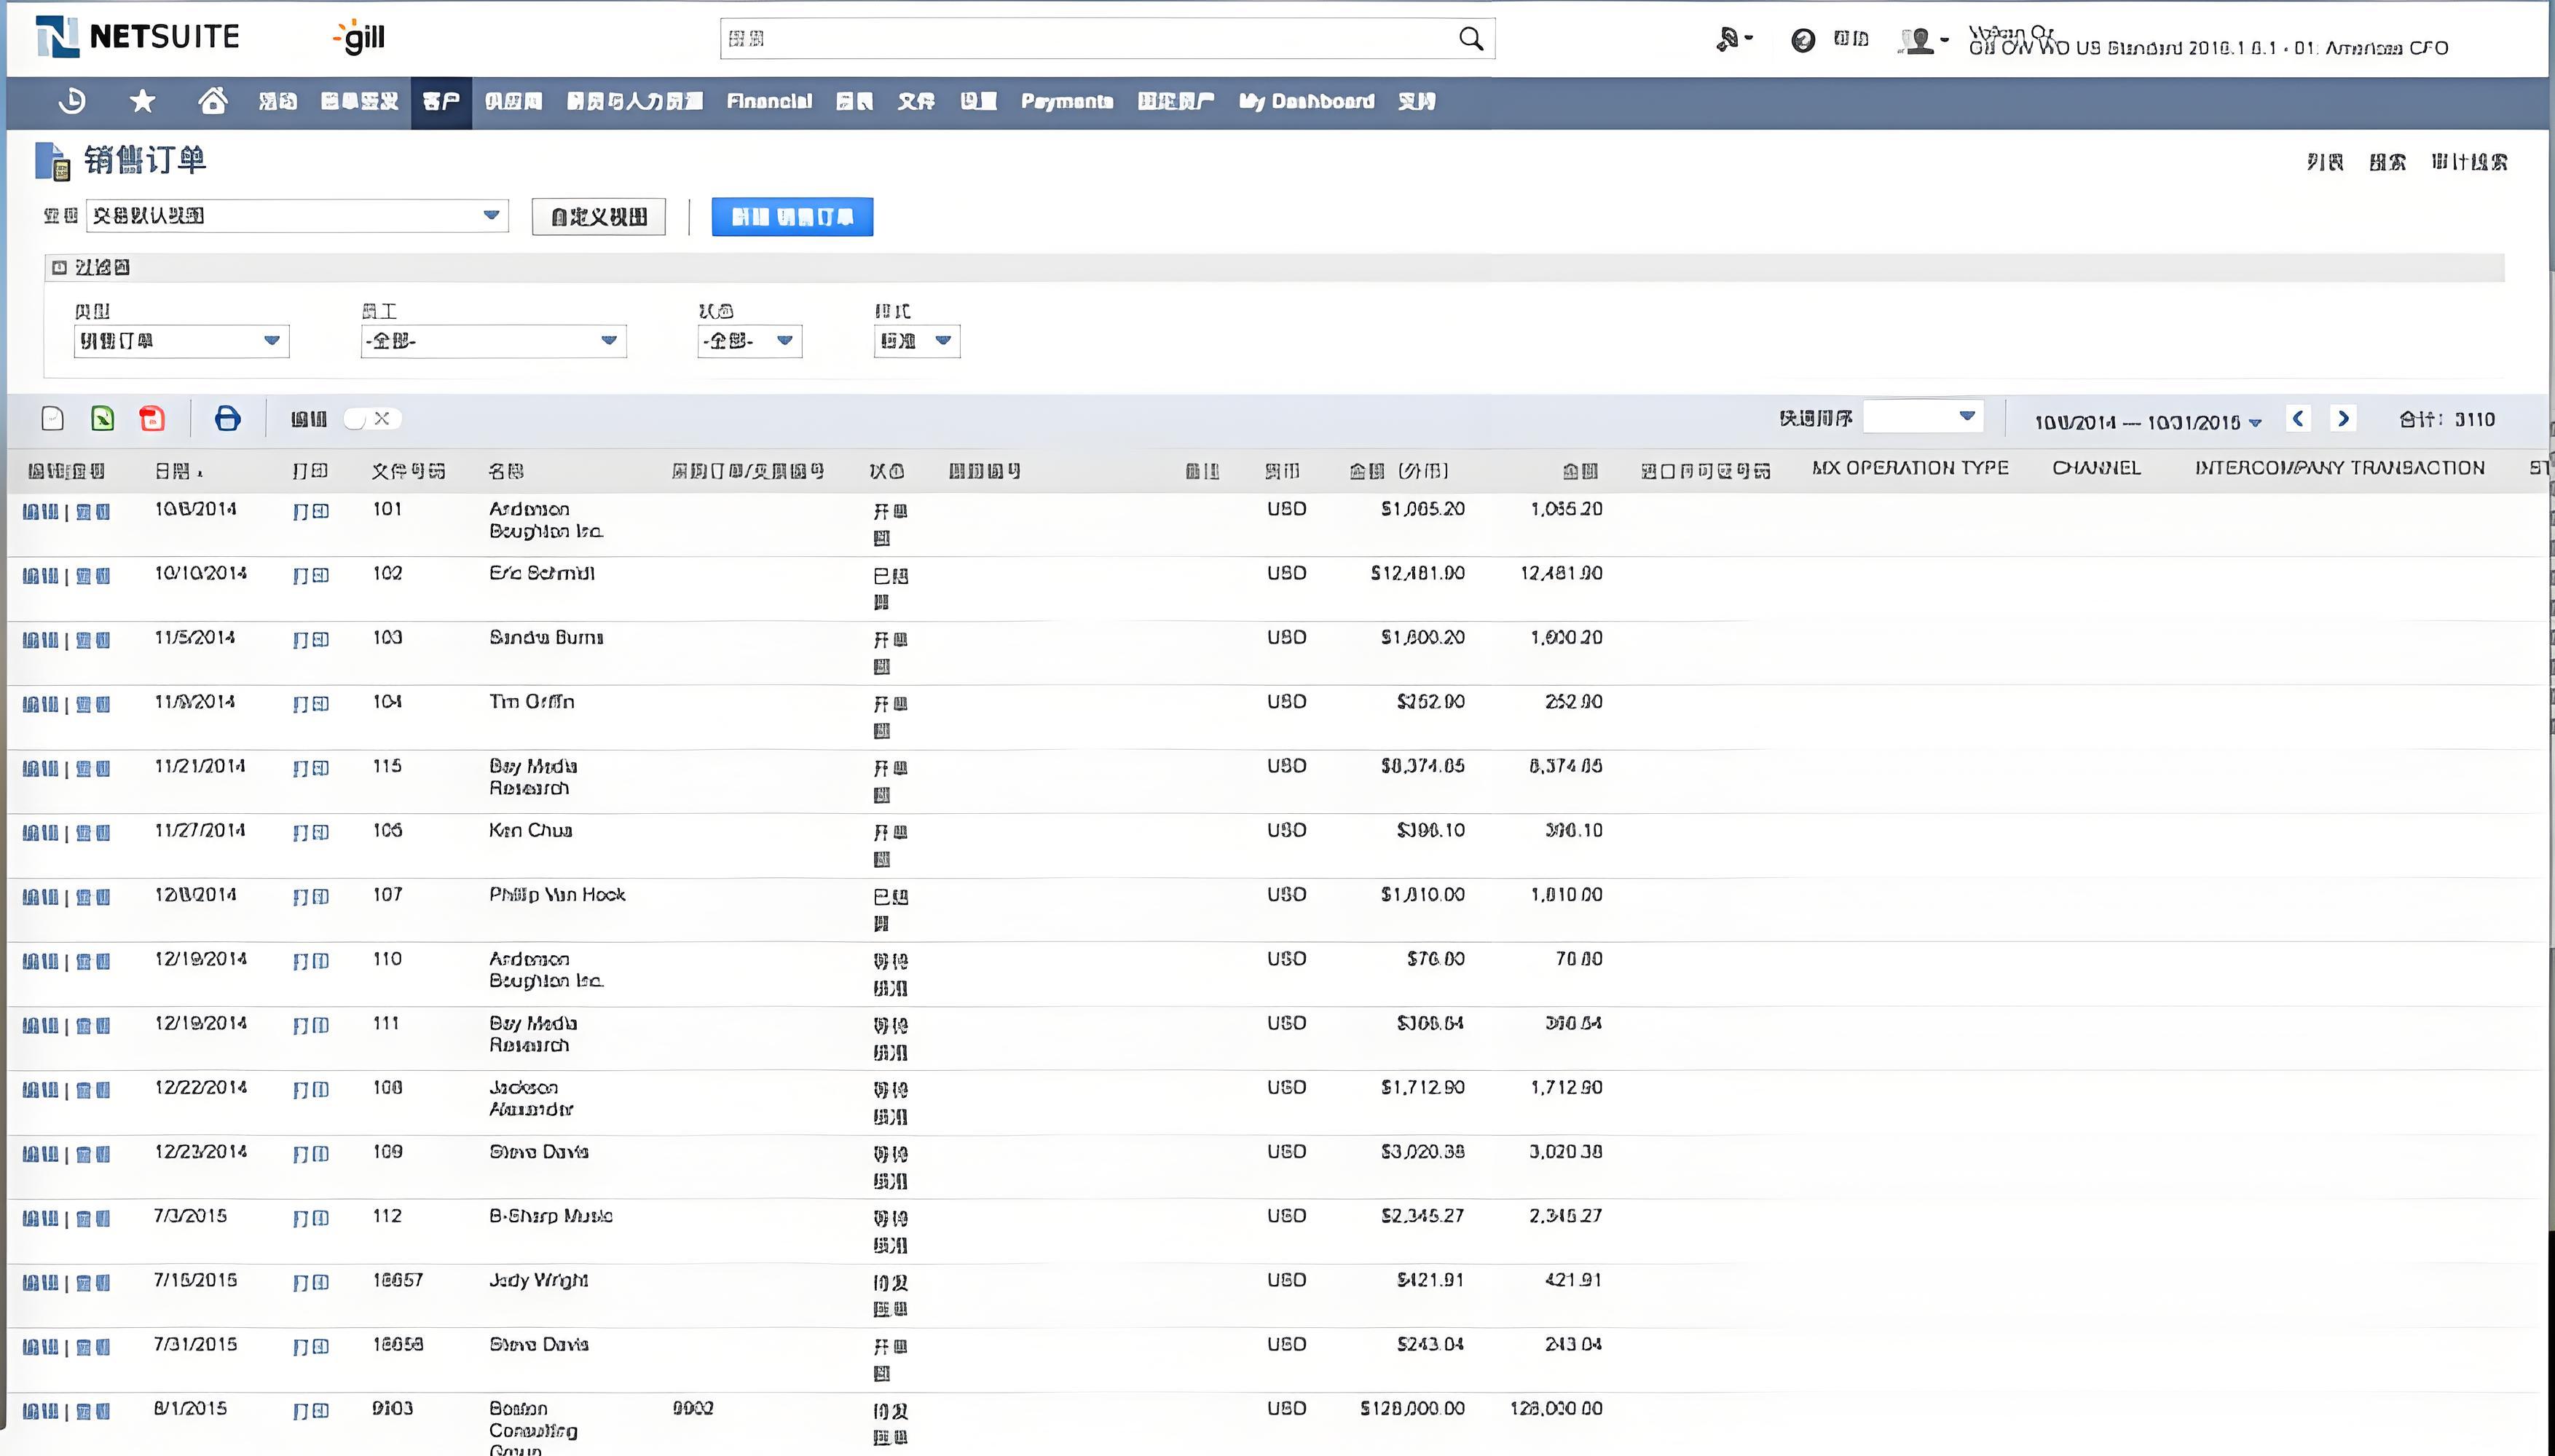Export list to CSV file icon
Image resolution: width=2555 pixels, height=1456 pixels.
tap(53, 418)
